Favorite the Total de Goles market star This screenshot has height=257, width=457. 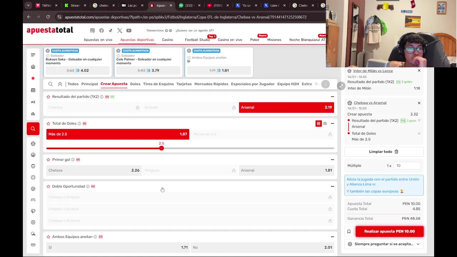click(x=48, y=124)
